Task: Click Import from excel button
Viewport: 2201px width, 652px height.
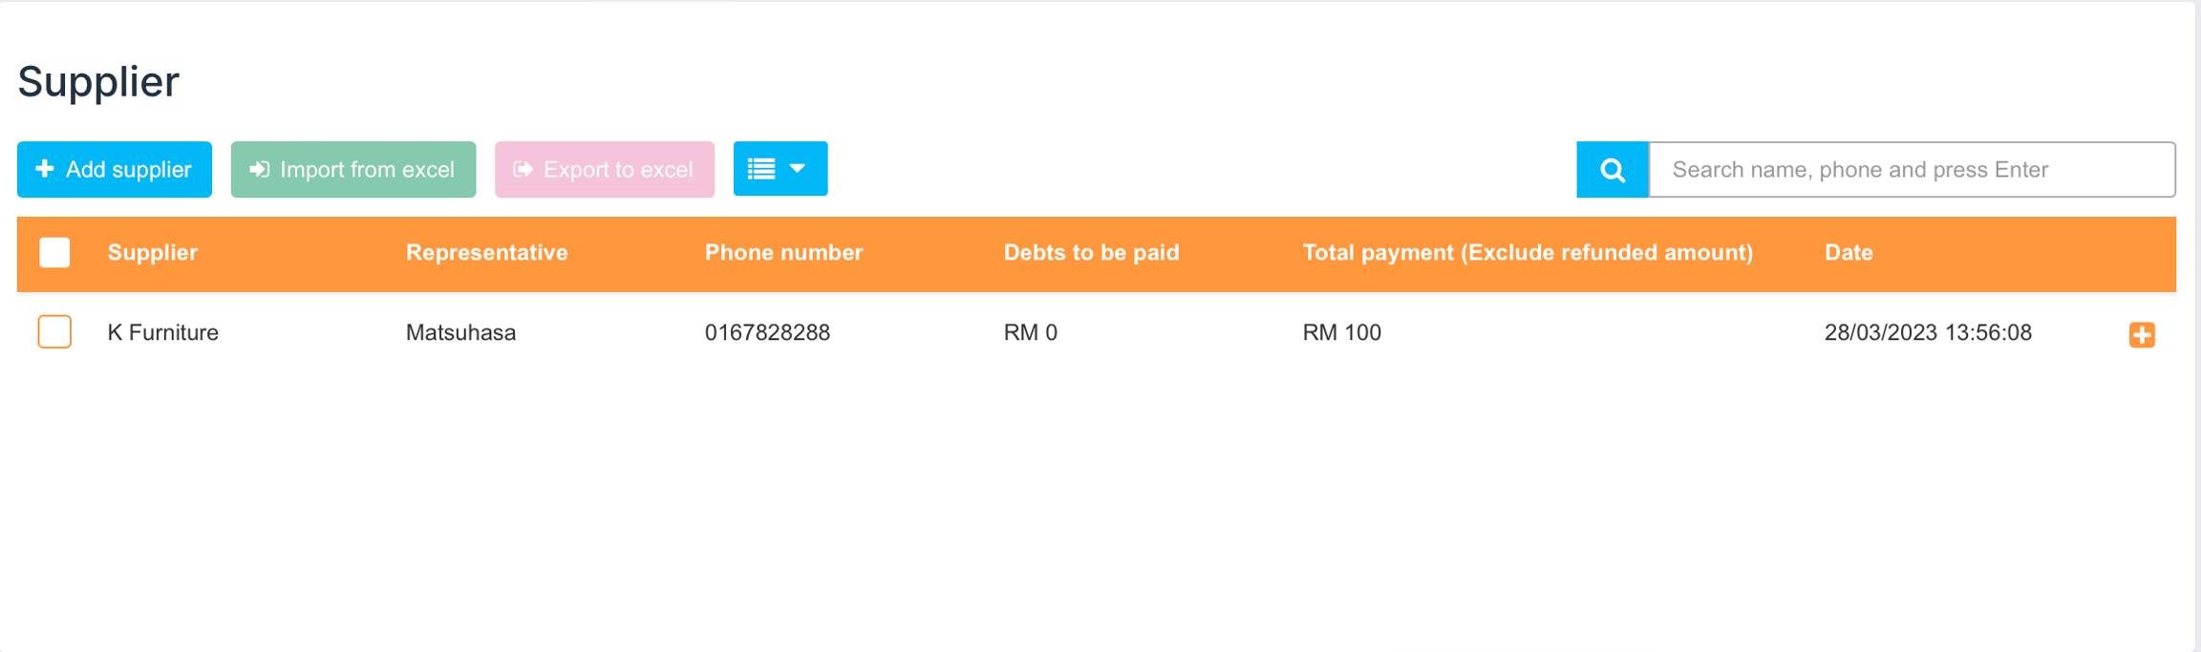Action: (353, 169)
